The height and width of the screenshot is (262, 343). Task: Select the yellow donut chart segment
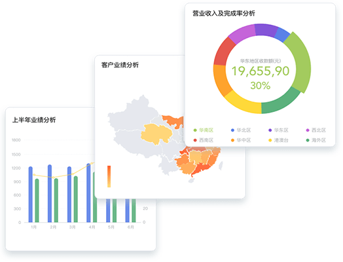coord(243,103)
